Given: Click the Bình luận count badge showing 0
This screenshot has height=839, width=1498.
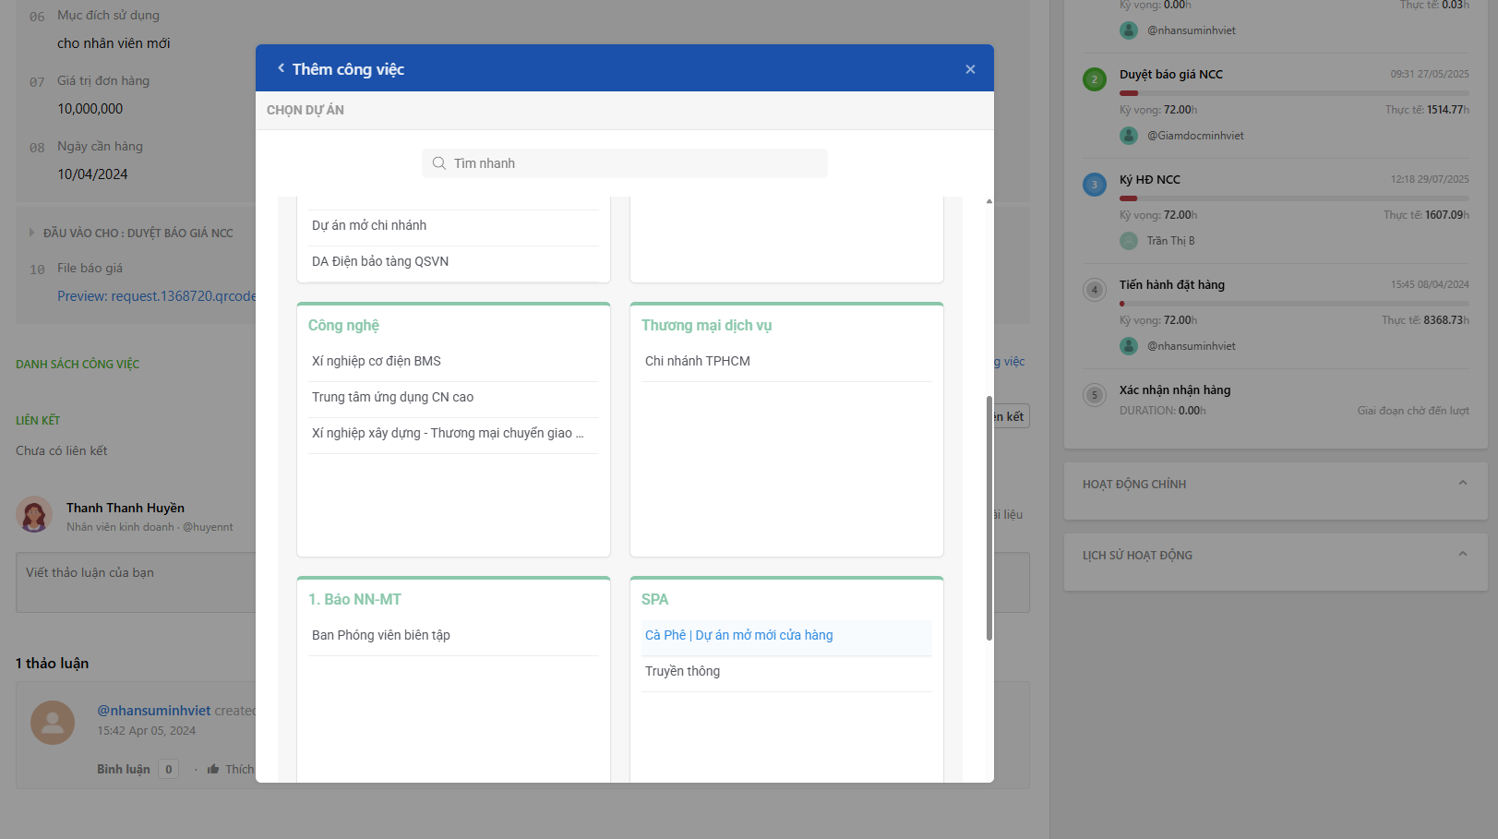Looking at the screenshot, I should pos(169,769).
